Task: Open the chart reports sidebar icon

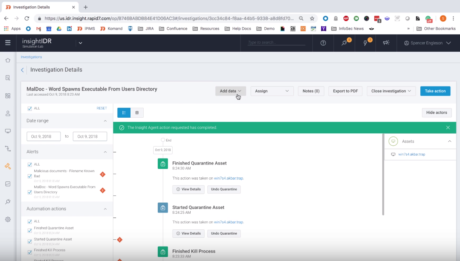Action: pos(8,184)
